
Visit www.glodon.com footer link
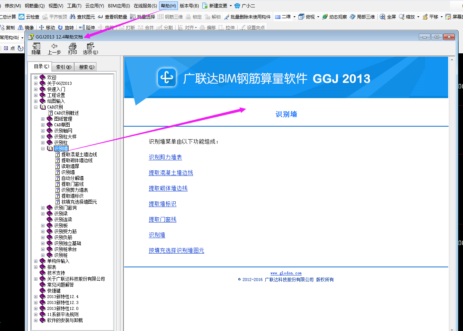pyautogui.click(x=286, y=273)
